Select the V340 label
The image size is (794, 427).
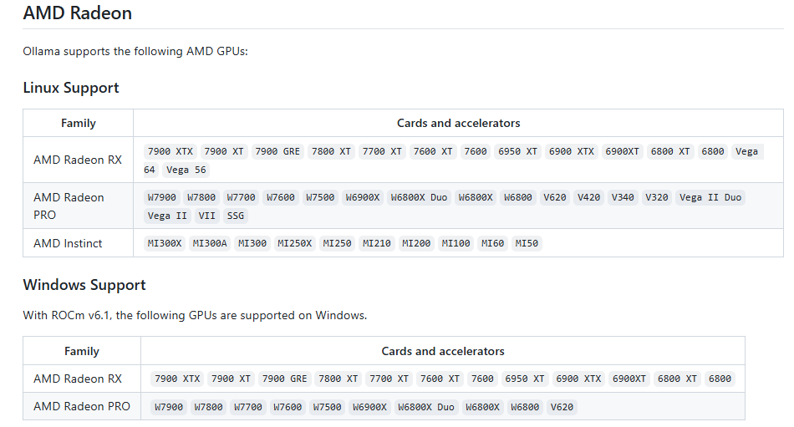pyautogui.click(x=623, y=197)
